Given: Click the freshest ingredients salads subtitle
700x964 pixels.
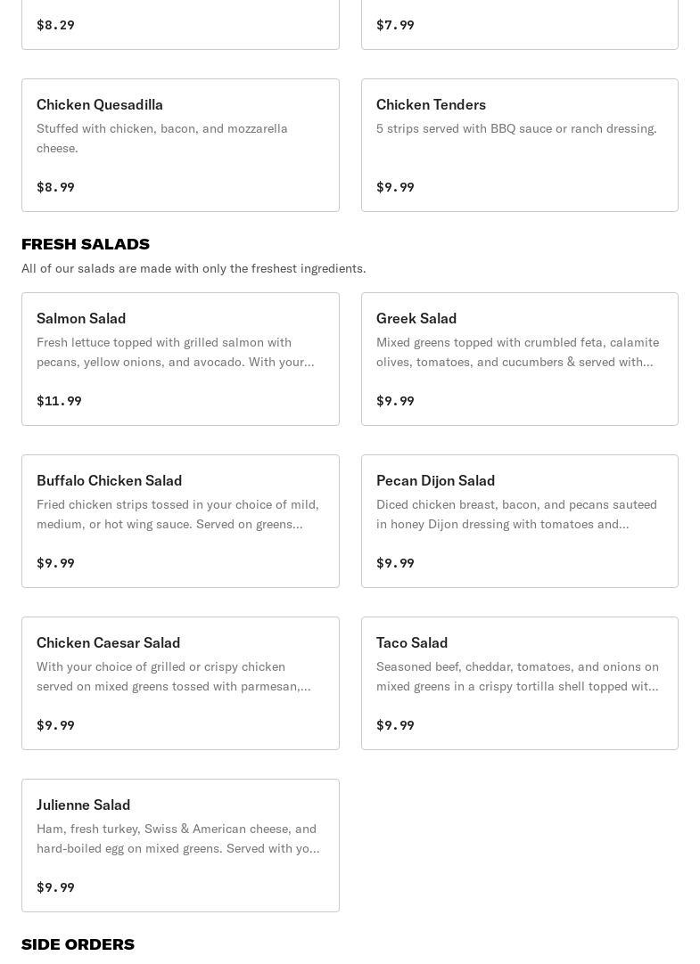Looking at the screenshot, I should [x=194, y=268].
